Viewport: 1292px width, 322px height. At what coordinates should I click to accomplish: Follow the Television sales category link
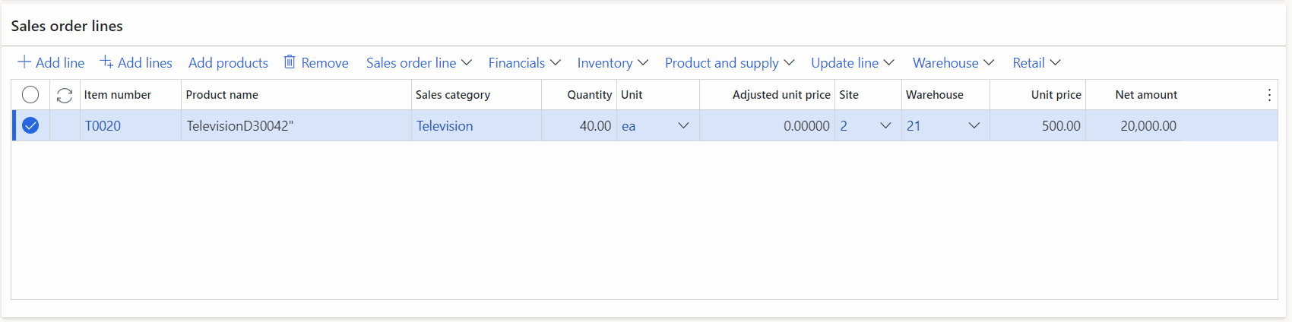[x=445, y=126]
